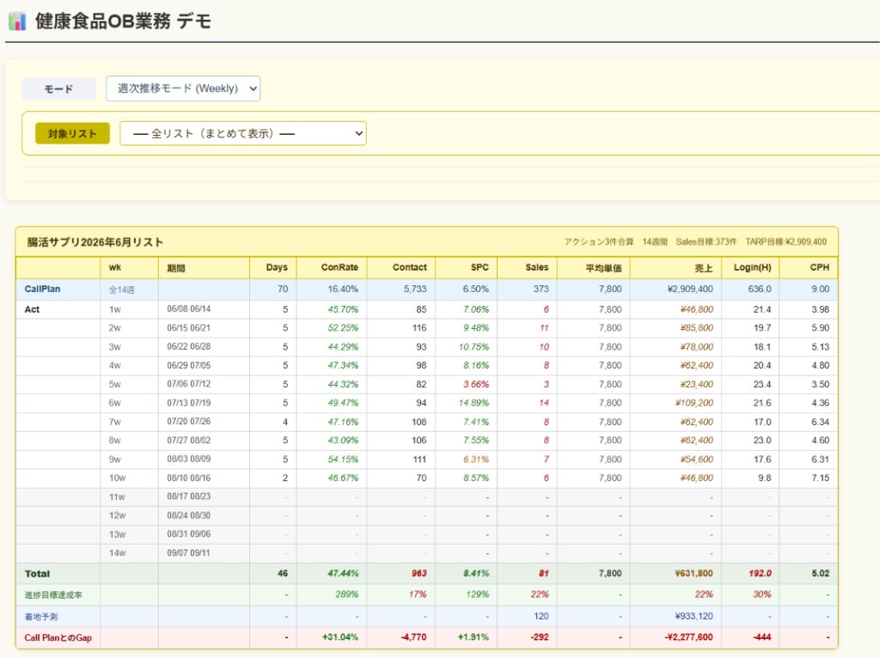The height and width of the screenshot is (658, 880).
Task: Click the bar chart icon beside the page title
Action: tap(17, 21)
